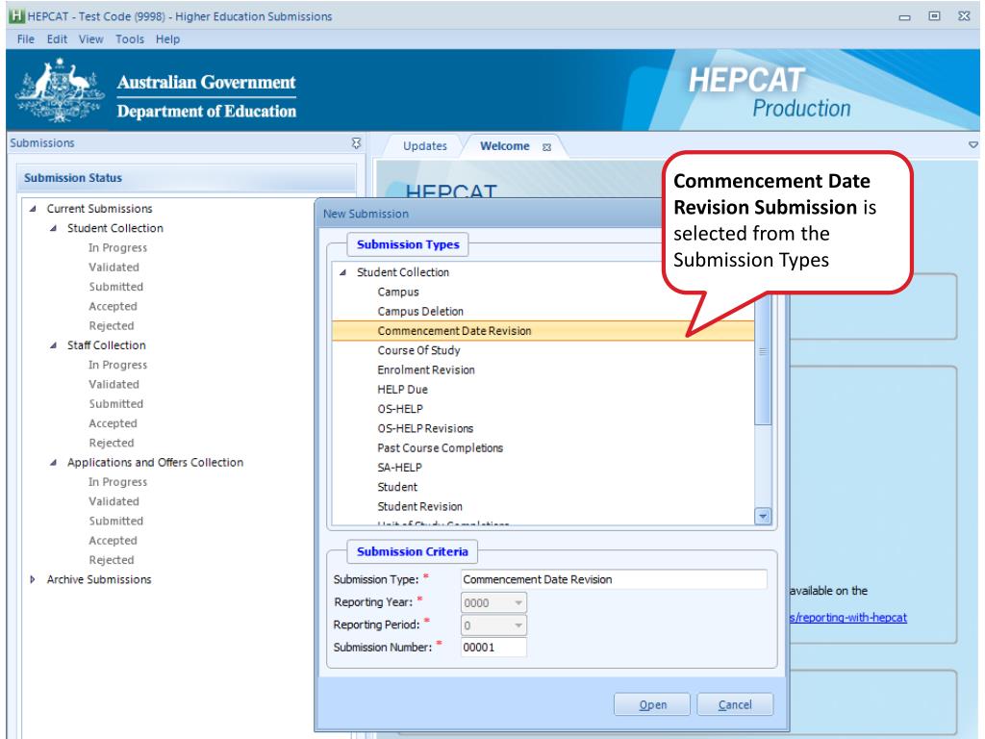
Task: Click the Staff Collection label
Action: point(107,345)
